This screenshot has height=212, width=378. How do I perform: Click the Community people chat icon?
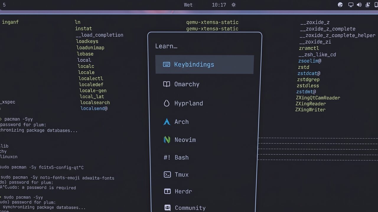point(167,208)
